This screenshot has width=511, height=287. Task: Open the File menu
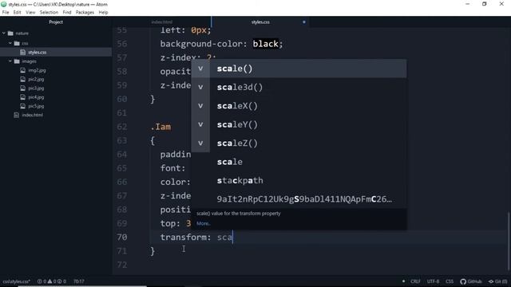[6, 13]
